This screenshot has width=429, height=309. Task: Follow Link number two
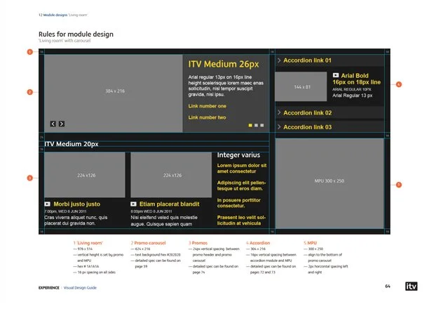207,117
